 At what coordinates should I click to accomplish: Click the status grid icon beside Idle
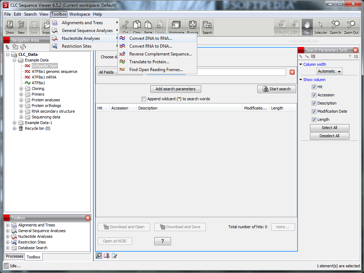point(6,266)
